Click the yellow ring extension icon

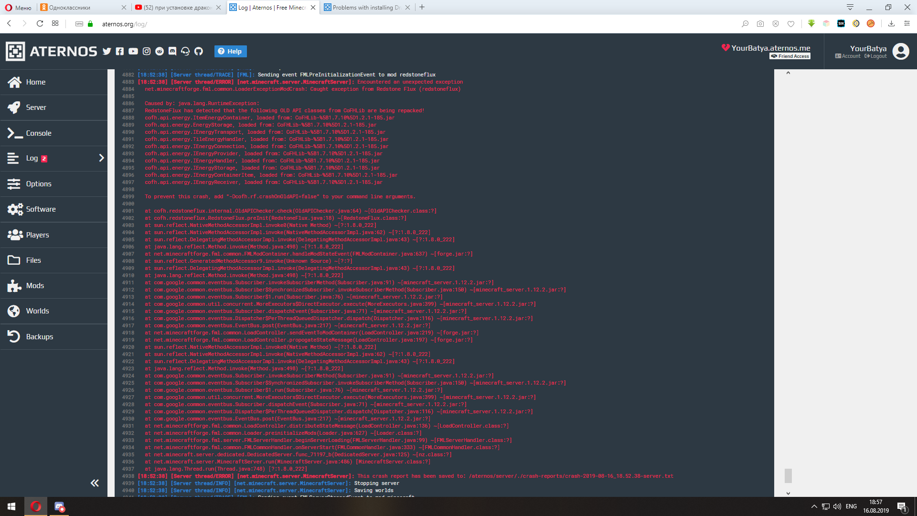click(856, 23)
